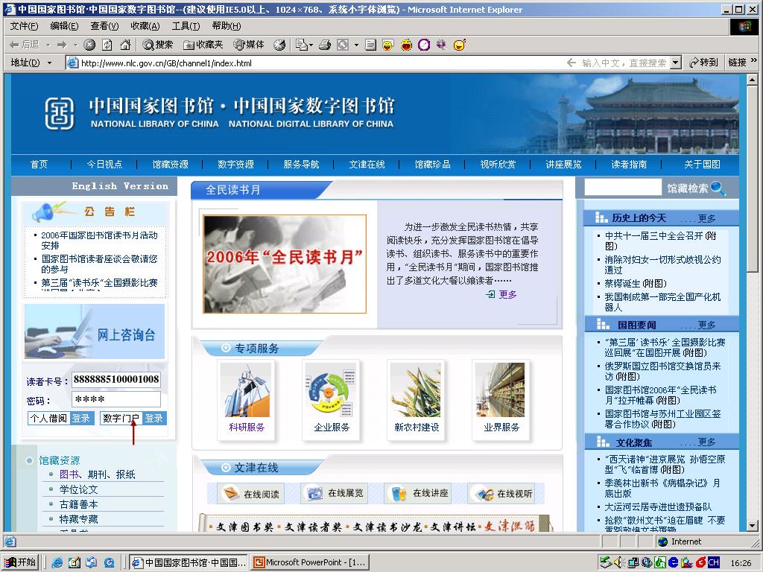Open the 学位论文 link
763x572 pixels.
[78, 489]
